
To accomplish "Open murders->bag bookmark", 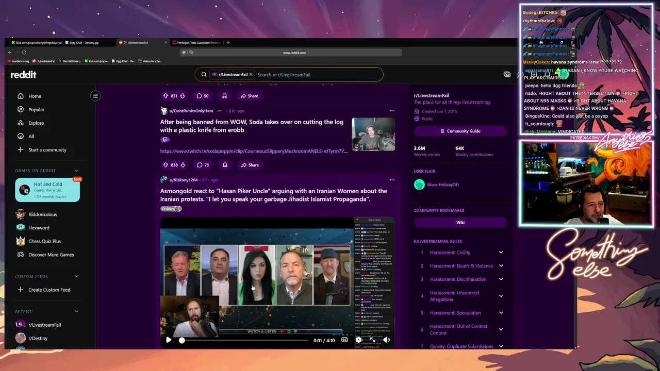I will [19, 61].
